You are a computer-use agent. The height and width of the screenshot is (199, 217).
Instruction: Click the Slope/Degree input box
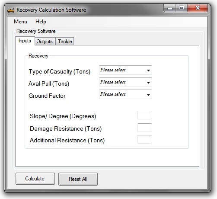[145, 115]
